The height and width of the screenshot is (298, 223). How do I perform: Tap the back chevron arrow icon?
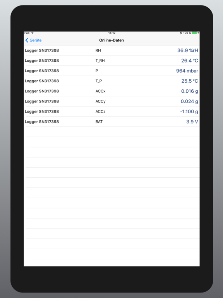tap(27, 40)
